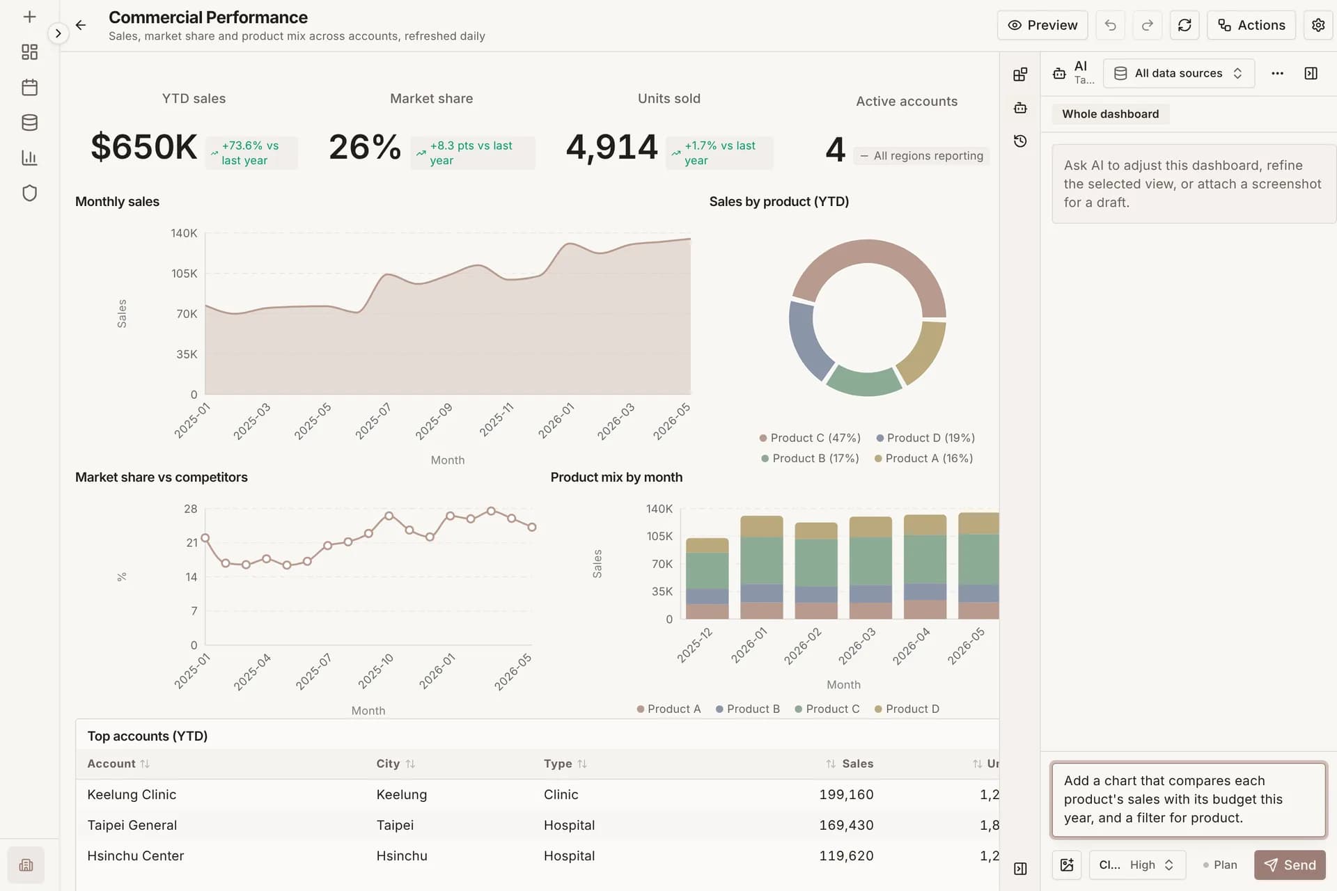
Task: Open the add widgets panel icon
Action: click(x=1020, y=74)
